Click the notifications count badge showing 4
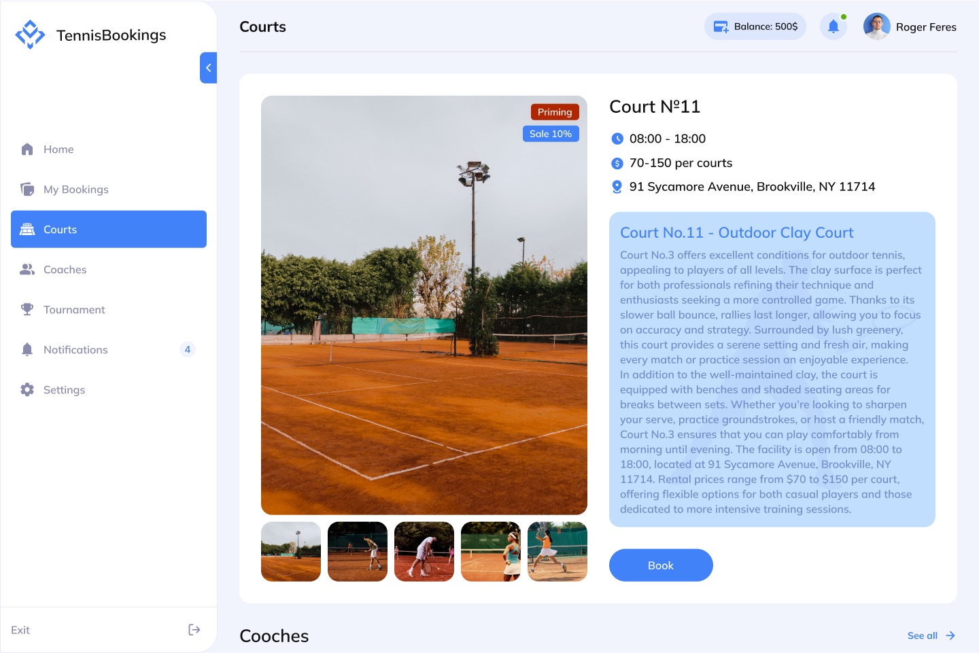The width and height of the screenshot is (979, 653). (x=188, y=350)
